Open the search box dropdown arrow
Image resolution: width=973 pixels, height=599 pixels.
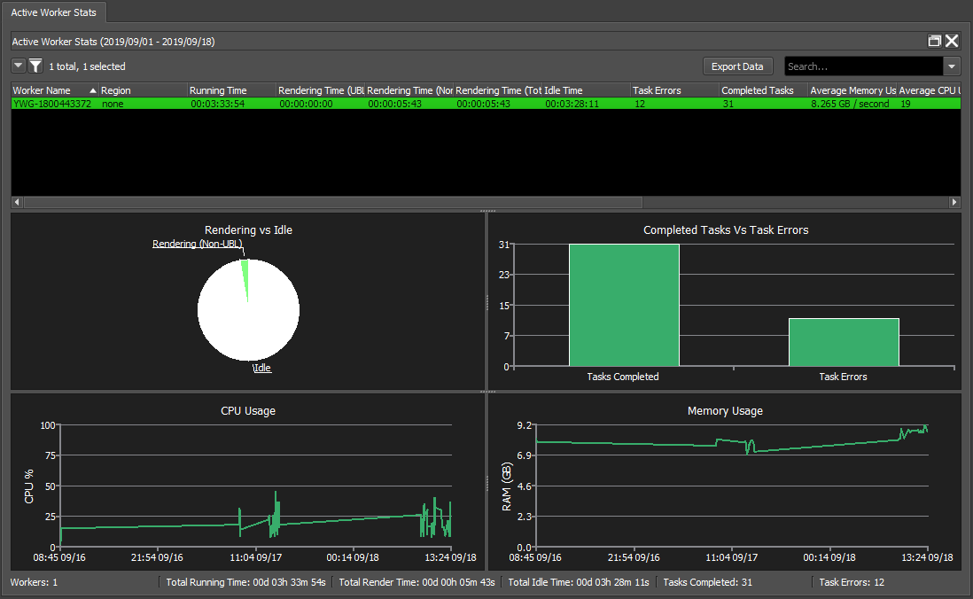click(x=952, y=66)
